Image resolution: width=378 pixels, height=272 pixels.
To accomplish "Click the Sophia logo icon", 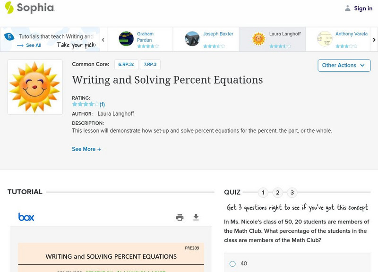I will [x=9, y=8].
